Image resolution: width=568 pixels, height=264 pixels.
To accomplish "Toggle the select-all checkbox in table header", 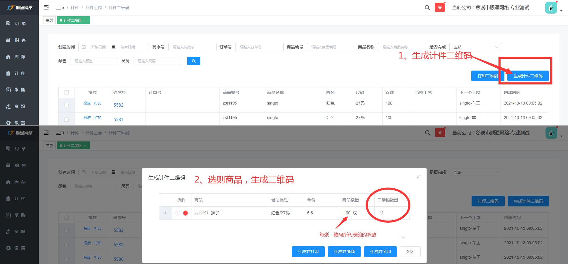I will 67,92.
